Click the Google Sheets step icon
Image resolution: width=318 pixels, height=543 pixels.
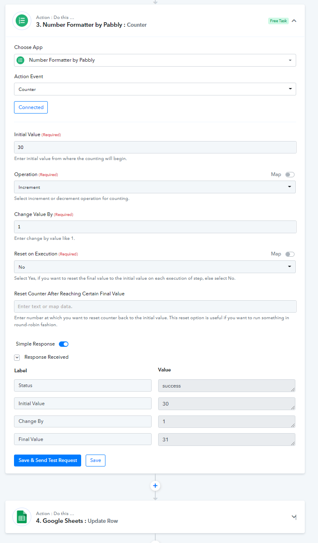click(x=22, y=517)
